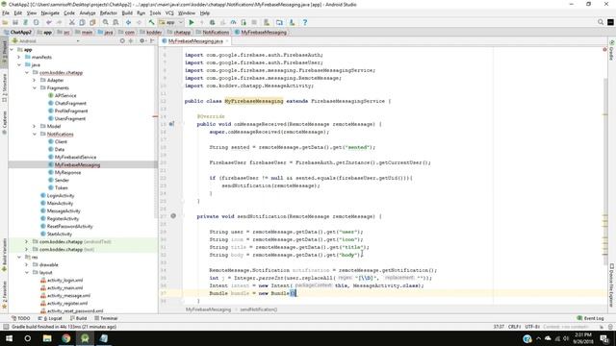Click the editor vertical scrollbar

[605, 171]
